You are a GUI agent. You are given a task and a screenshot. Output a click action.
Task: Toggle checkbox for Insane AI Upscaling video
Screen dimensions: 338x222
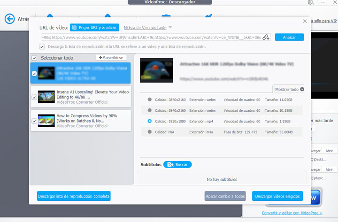[x=34, y=98]
